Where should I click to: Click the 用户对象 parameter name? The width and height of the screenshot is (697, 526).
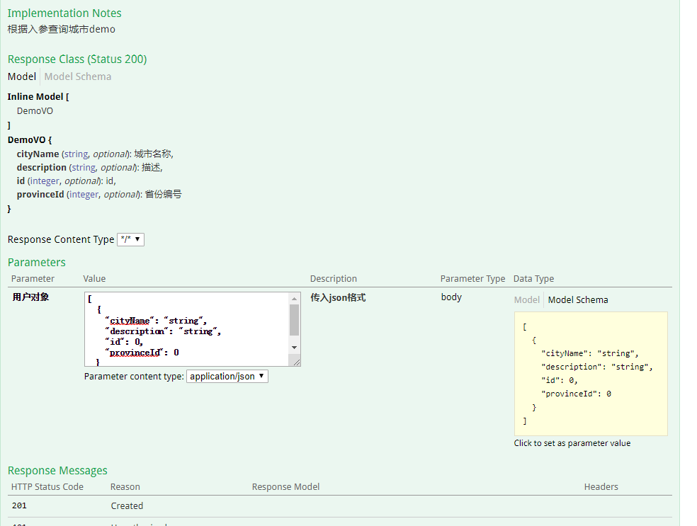coord(30,297)
